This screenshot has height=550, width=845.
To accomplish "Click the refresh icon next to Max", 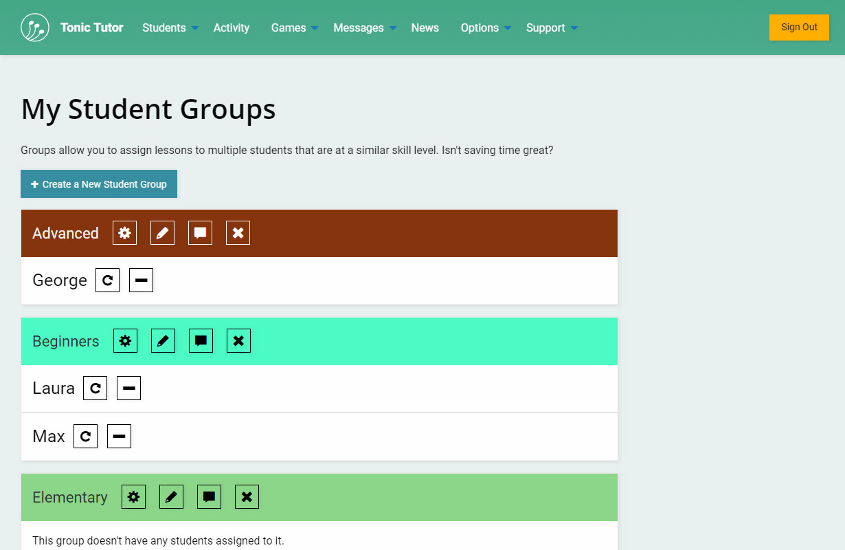I will tap(85, 437).
